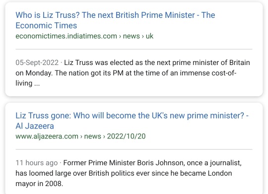Click the '11 hours ago' timestamp
268x194 pixels.
tap(37, 163)
